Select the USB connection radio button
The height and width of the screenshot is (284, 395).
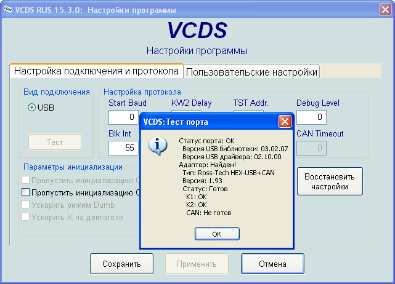tap(31, 108)
